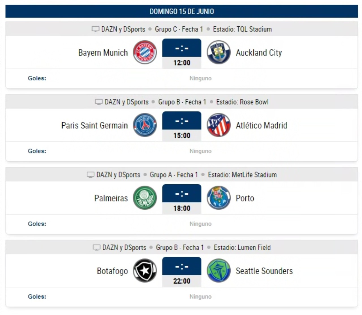Click the 12:00 match score box

182,53
